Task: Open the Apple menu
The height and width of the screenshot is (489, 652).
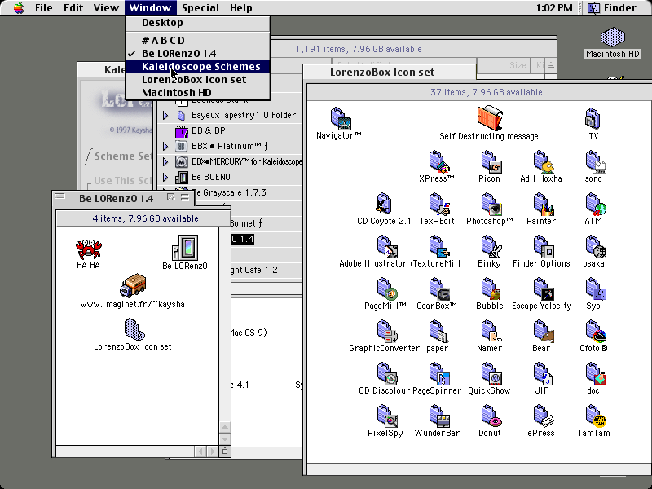Action: [19, 8]
